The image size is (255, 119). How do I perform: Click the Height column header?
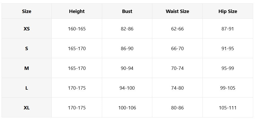coord(77,11)
